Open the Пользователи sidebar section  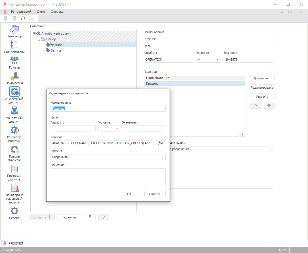[14, 47]
